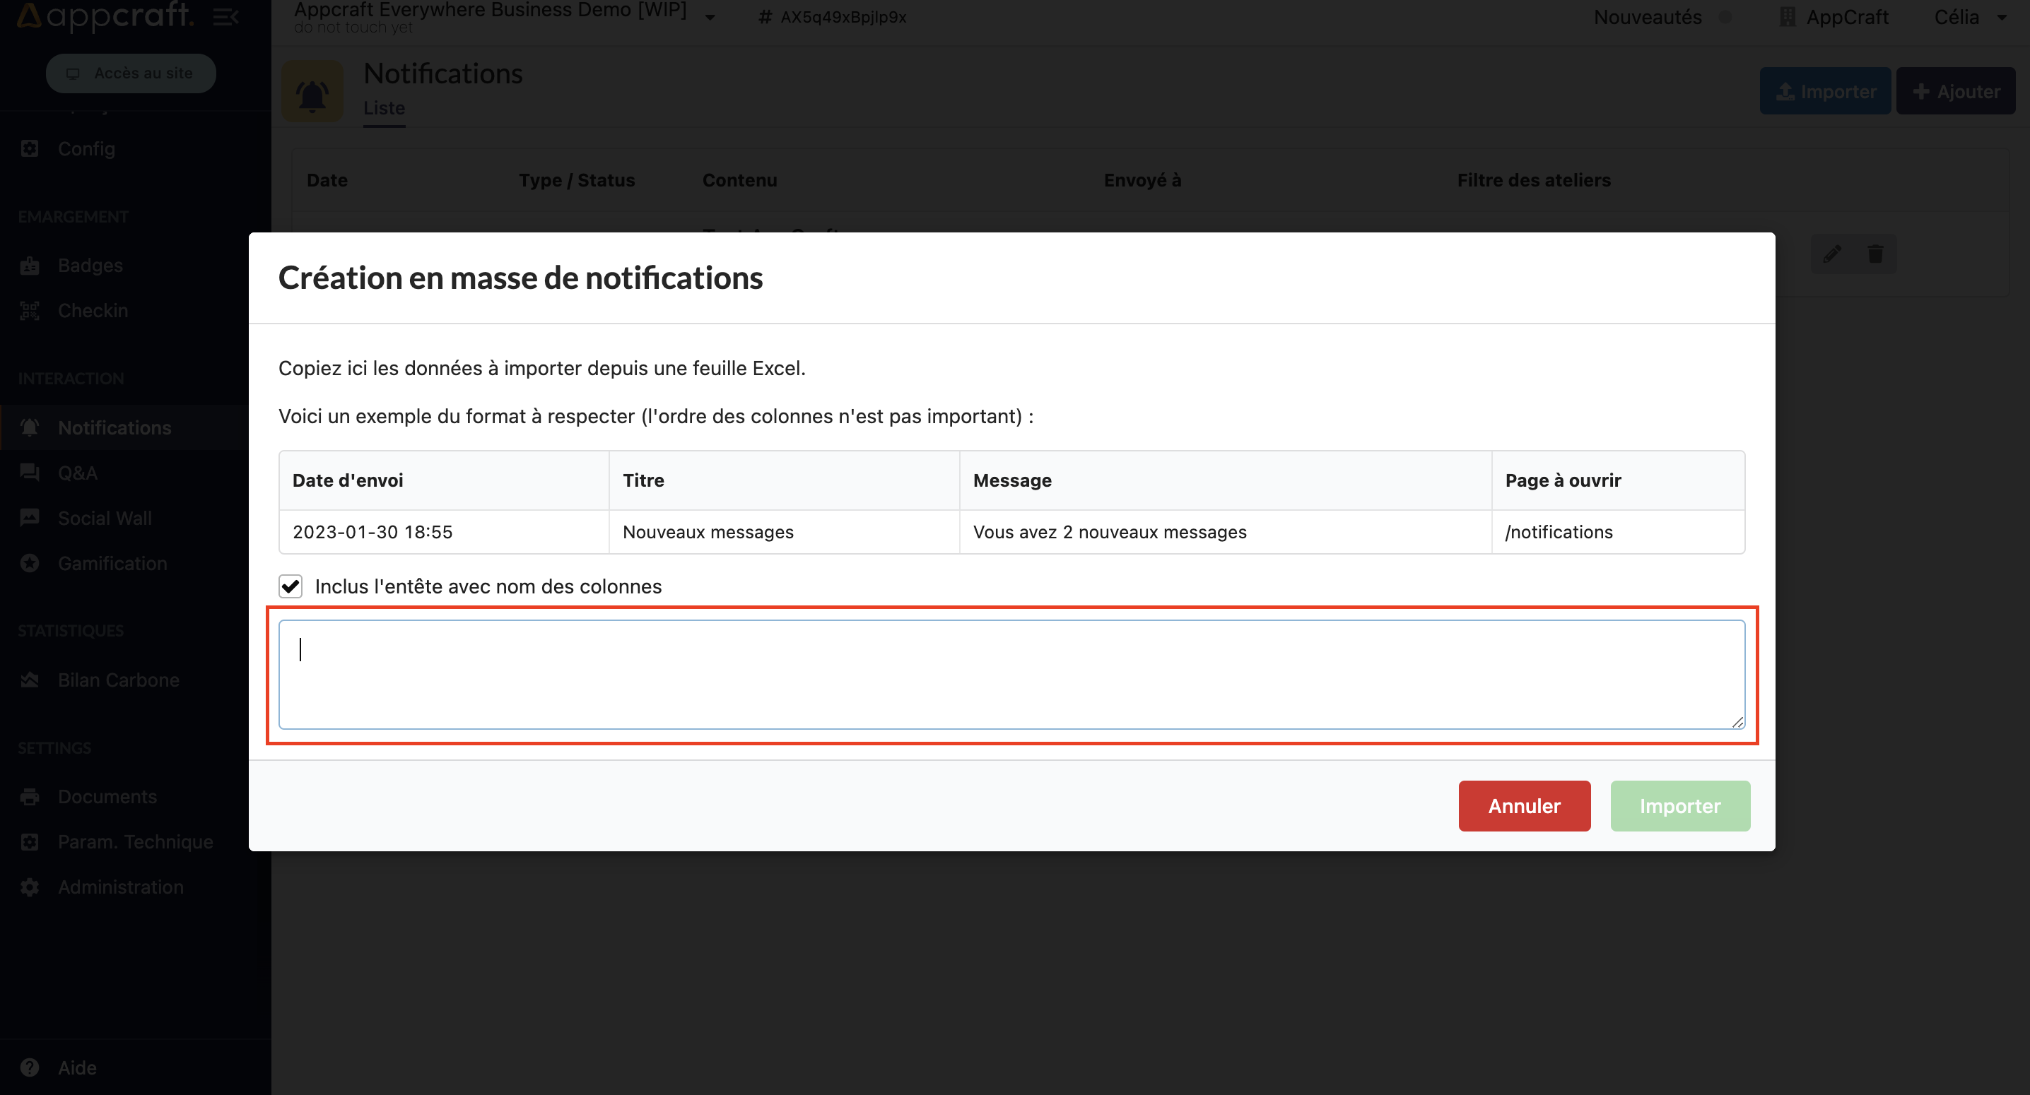Click the Annuler button

(x=1522, y=805)
